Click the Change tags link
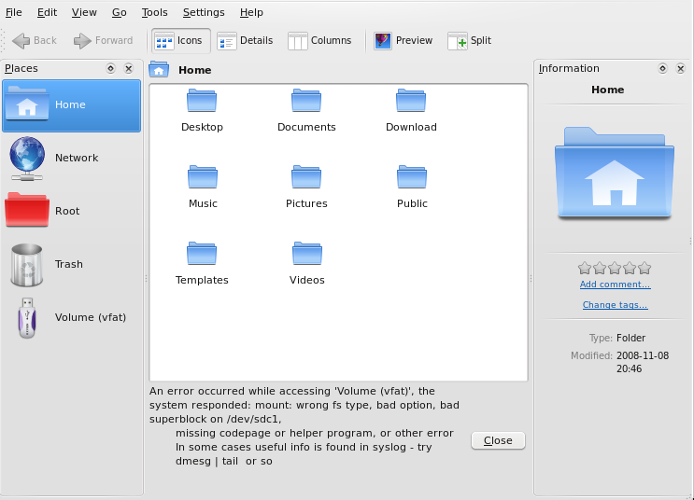 615,305
